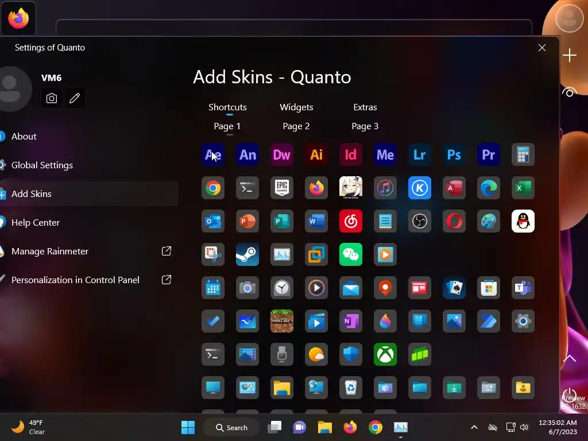Select the Microsoft Teams shortcut
Viewport: 588px width, 441px height.
click(523, 288)
